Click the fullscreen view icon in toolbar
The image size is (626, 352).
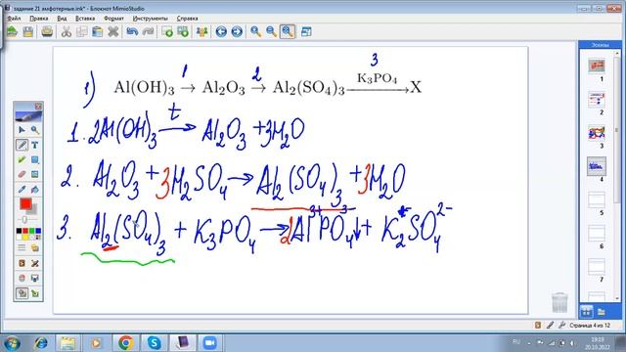click(x=306, y=31)
